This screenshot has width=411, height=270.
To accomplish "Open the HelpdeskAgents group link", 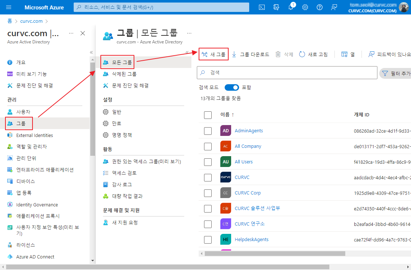I will tap(252, 239).
